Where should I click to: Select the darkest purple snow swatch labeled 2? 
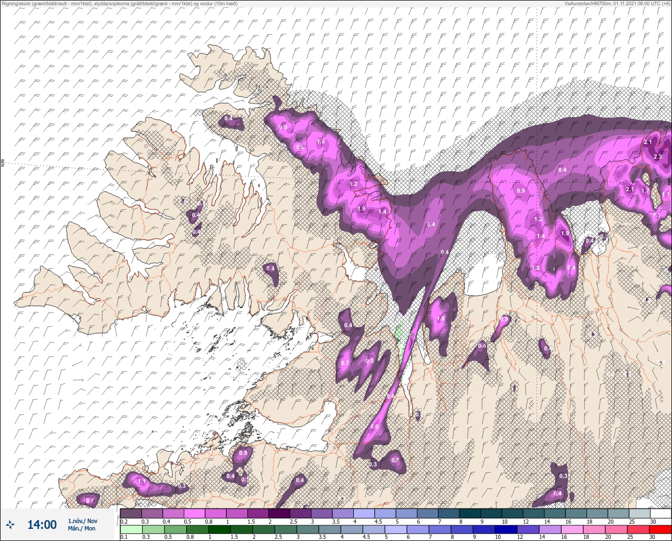(279, 513)
